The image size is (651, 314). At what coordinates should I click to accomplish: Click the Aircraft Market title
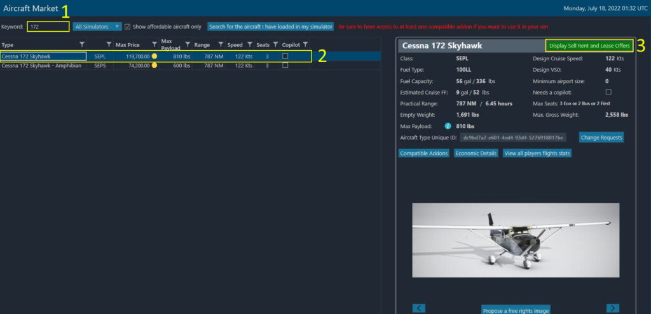point(31,8)
